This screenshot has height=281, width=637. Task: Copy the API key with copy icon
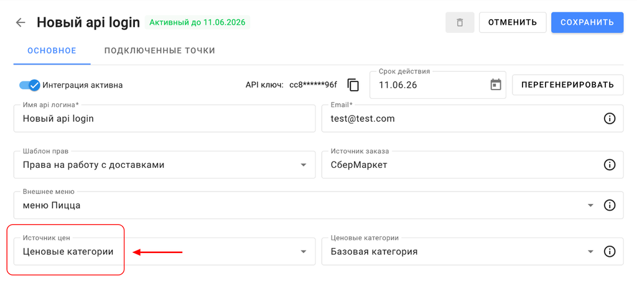click(353, 85)
